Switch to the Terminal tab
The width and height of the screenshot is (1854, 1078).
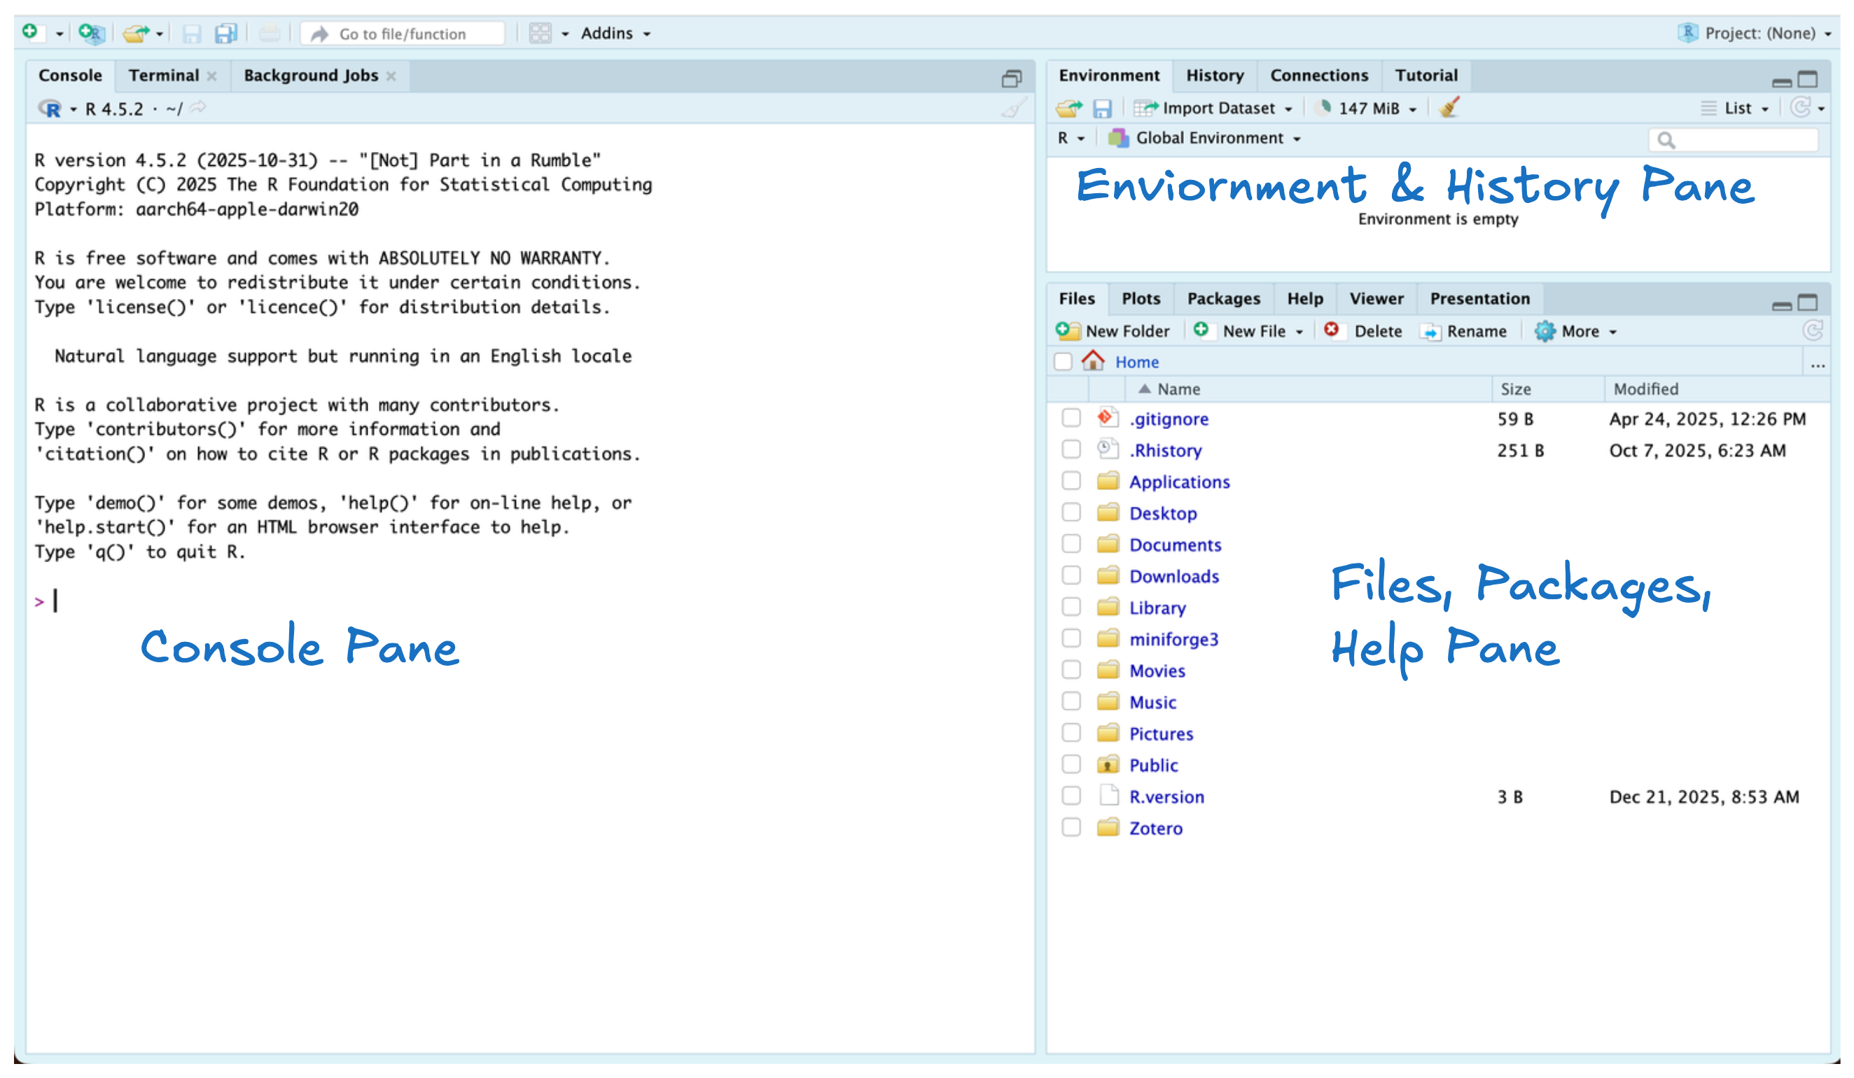coord(163,75)
